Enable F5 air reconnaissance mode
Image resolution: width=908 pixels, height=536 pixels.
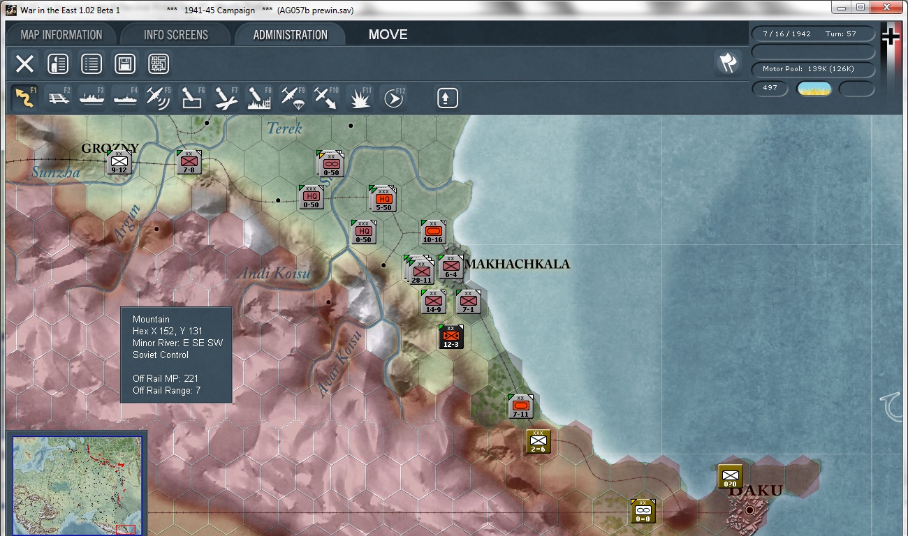click(x=159, y=98)
